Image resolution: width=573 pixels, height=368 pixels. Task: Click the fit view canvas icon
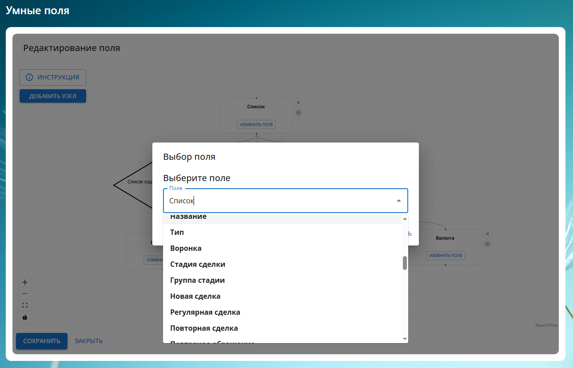pyautogui.click(x=25, y=305)
